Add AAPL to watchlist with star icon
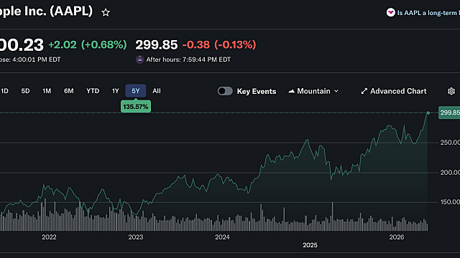 [106, 13]
